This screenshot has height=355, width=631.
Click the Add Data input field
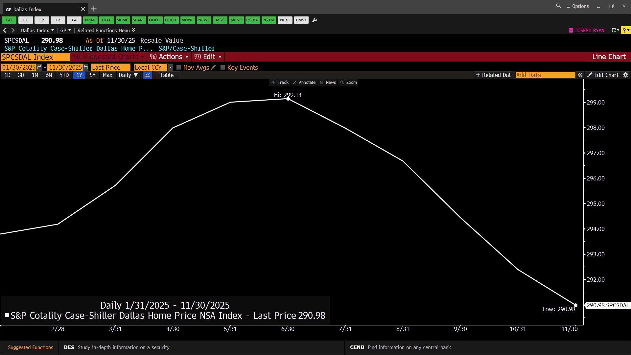point(545,75)
